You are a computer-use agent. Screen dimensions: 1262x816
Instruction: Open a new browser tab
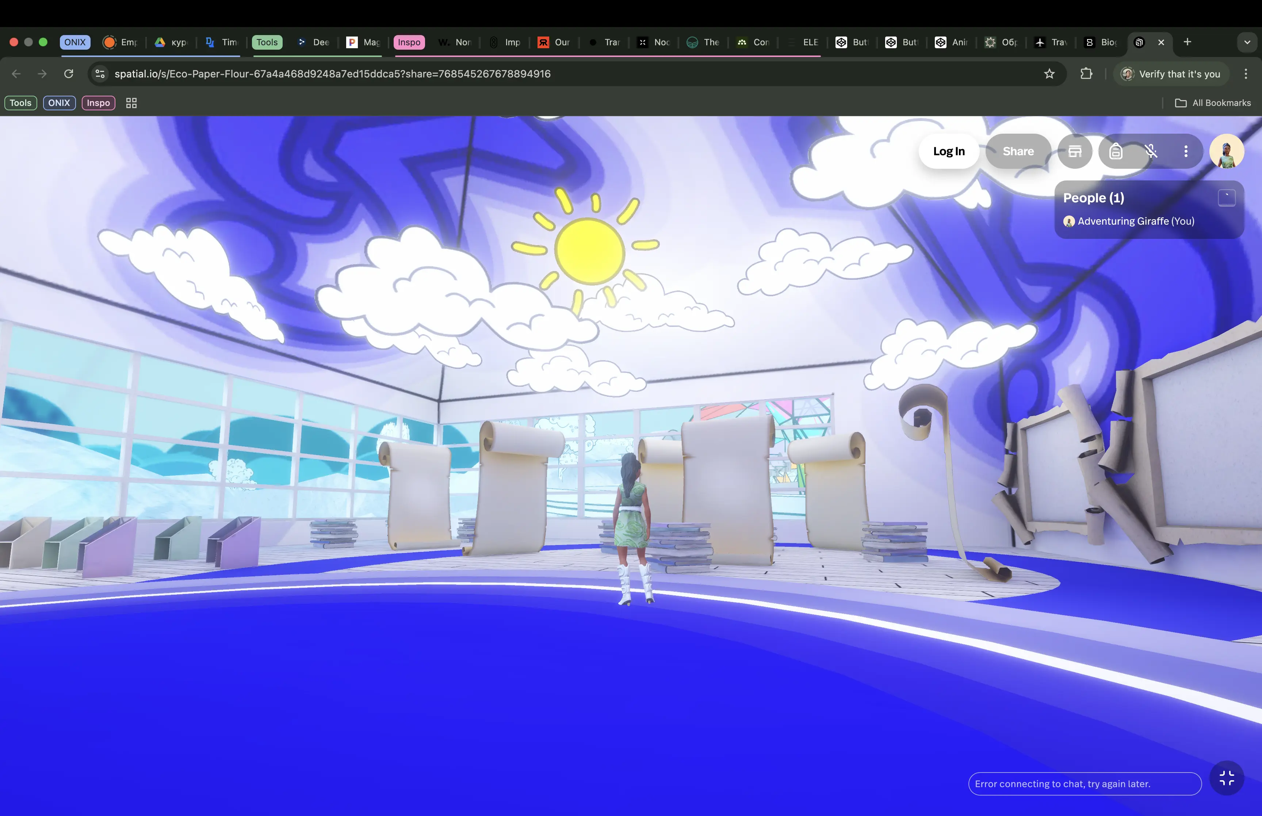coord(1188,42)
